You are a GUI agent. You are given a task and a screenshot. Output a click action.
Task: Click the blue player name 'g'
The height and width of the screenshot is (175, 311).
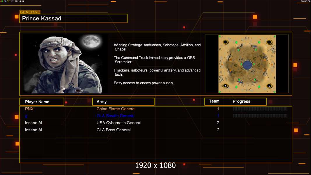26,116
